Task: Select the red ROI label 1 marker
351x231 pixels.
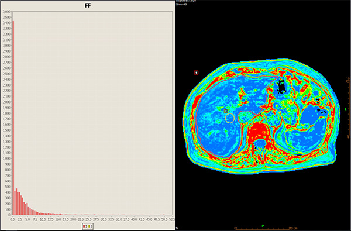Action: click(196, 73)
